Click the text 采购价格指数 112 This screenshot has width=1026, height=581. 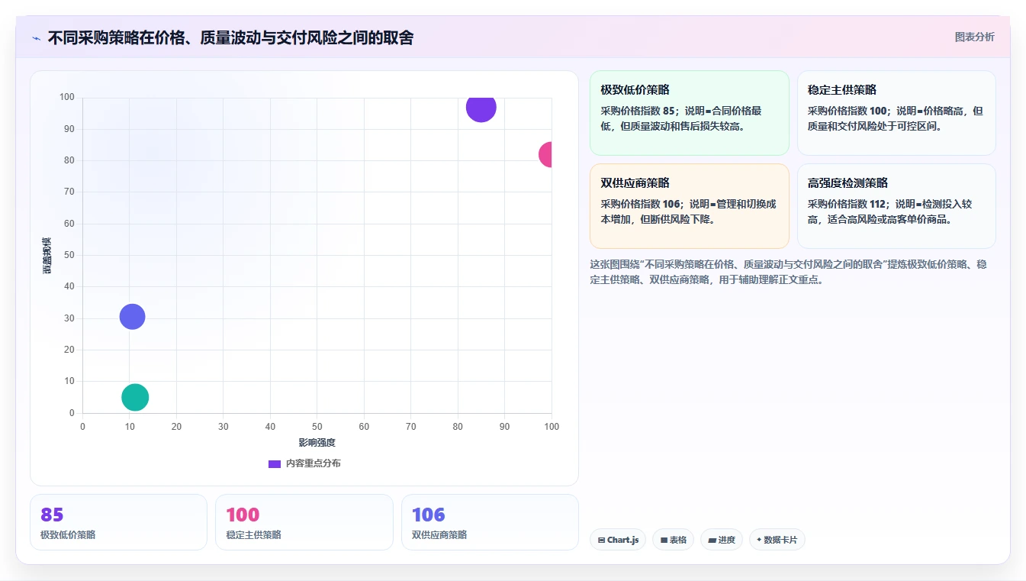coord(846,204)
